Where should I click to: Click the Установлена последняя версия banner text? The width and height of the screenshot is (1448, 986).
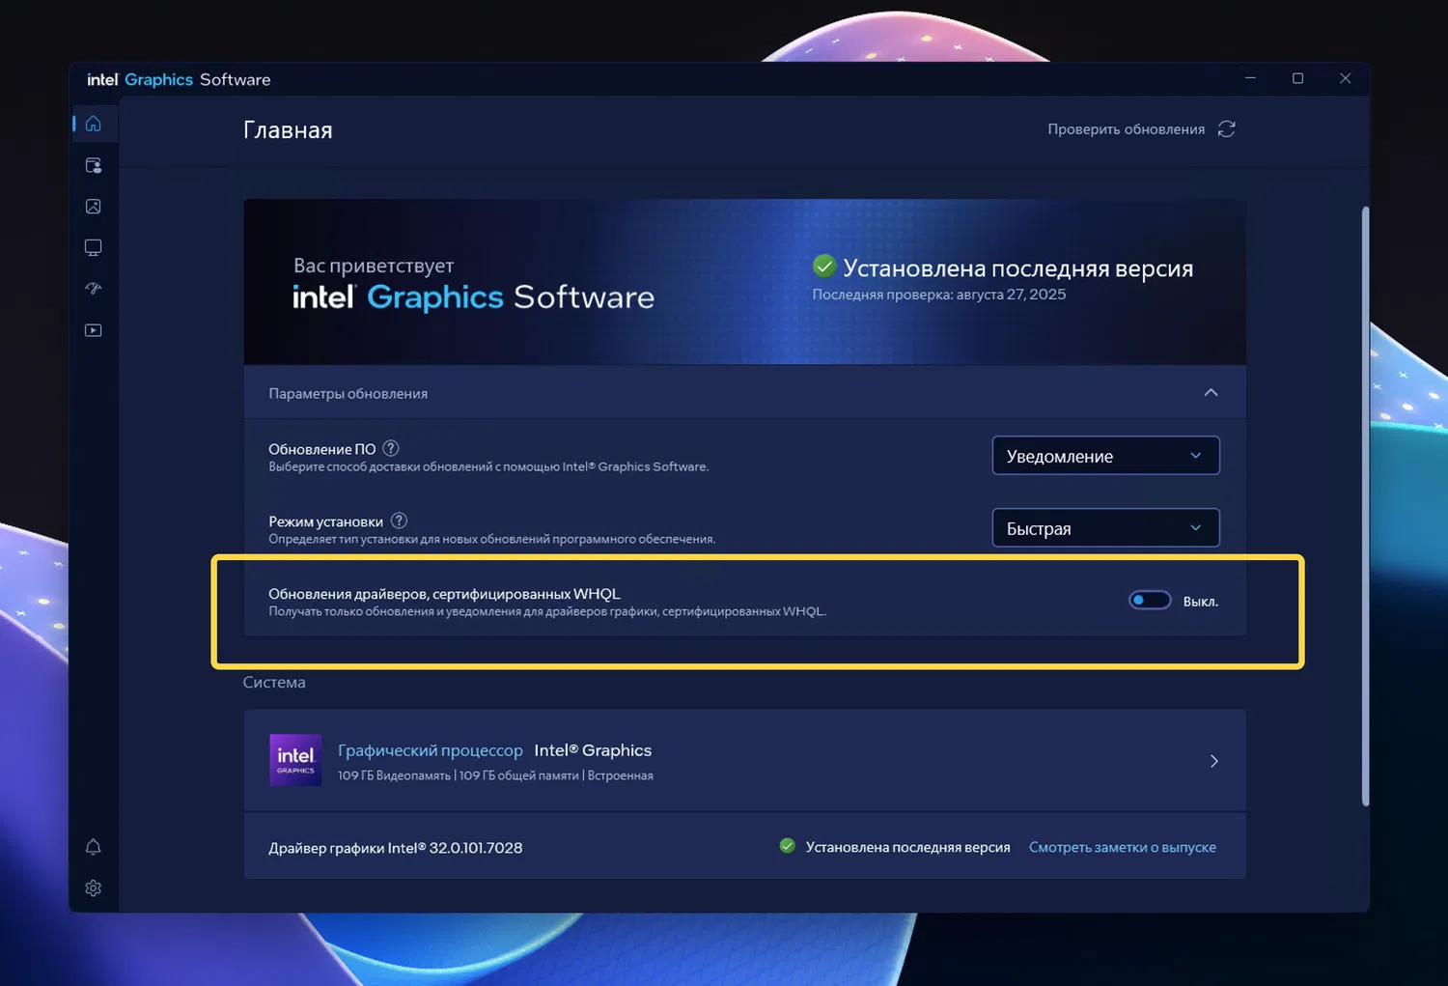coord(1018,268)
